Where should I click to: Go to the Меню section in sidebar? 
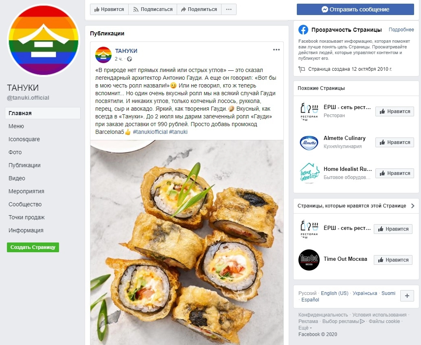16,126
